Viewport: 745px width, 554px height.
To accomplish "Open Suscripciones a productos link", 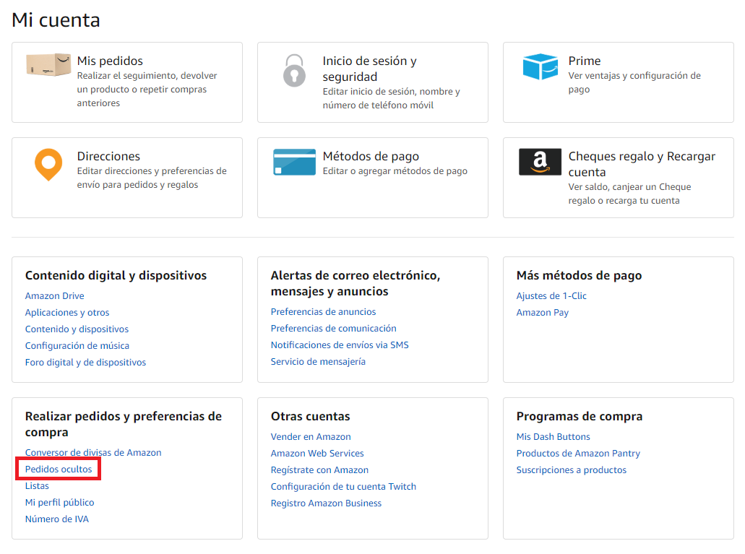I will click(571, 470).
